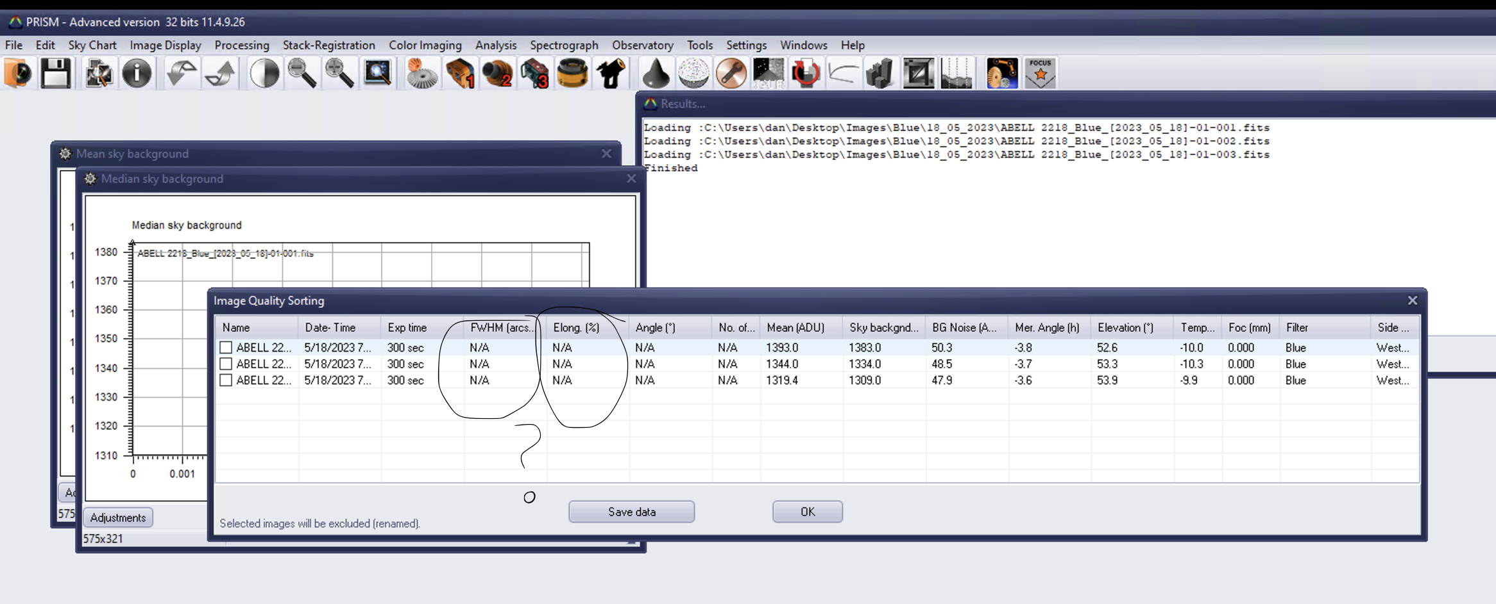Viewport: 1496px width, 604px height.
Task: Open the Stack-Registration menu
Action: click(328, 45)
